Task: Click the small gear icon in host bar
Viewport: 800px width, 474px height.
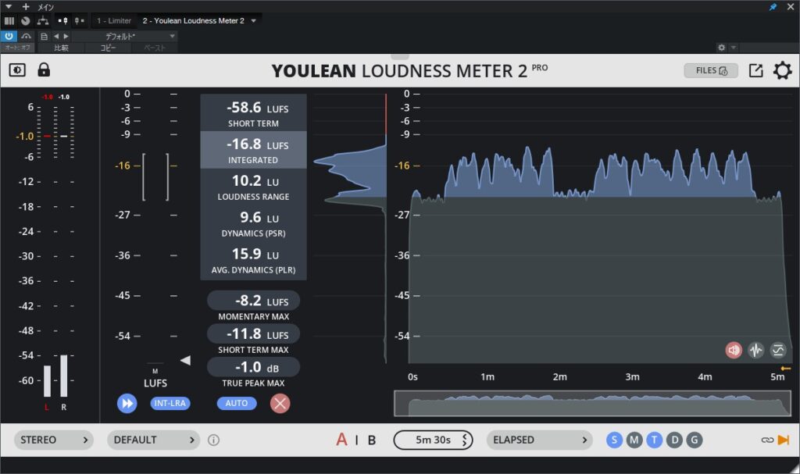Action: coord(721,48)
